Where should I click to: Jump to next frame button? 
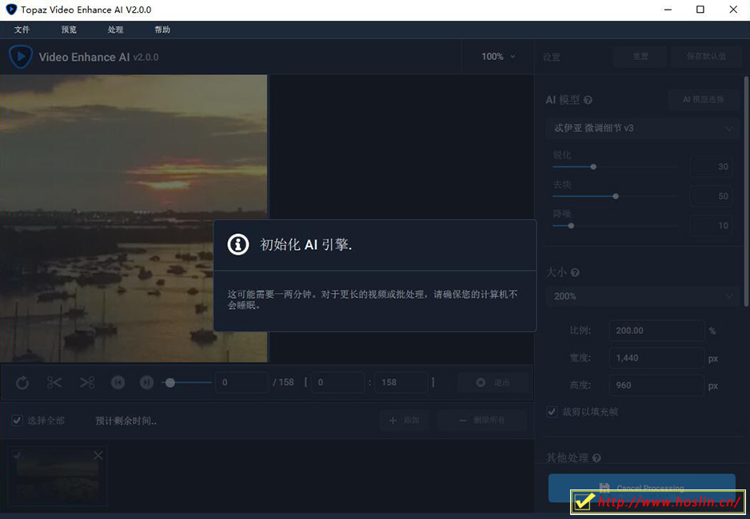click(146, 382)
